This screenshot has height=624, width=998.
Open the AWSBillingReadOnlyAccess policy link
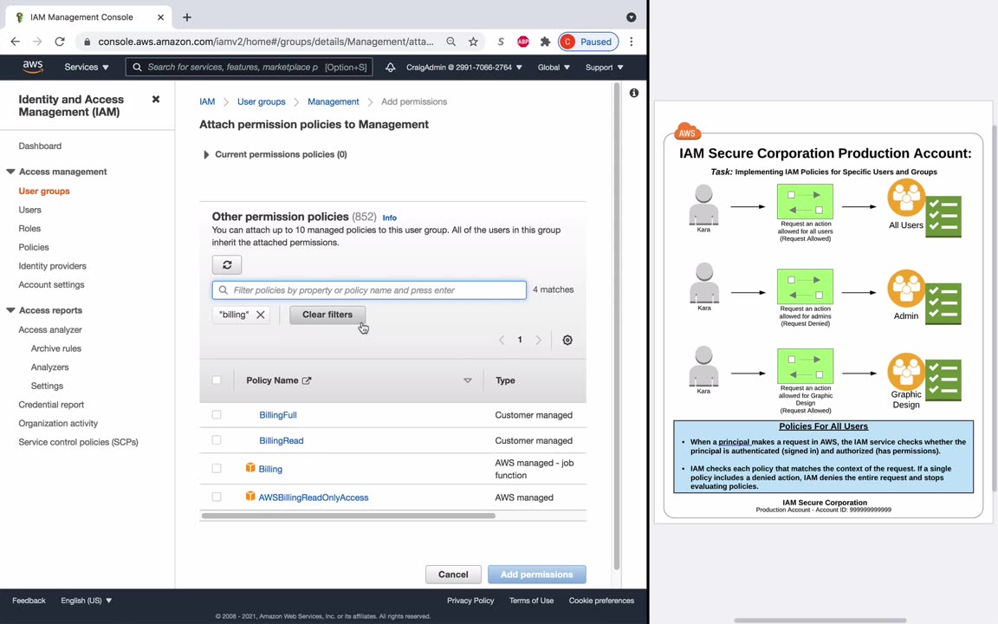[x=313, y=497]
